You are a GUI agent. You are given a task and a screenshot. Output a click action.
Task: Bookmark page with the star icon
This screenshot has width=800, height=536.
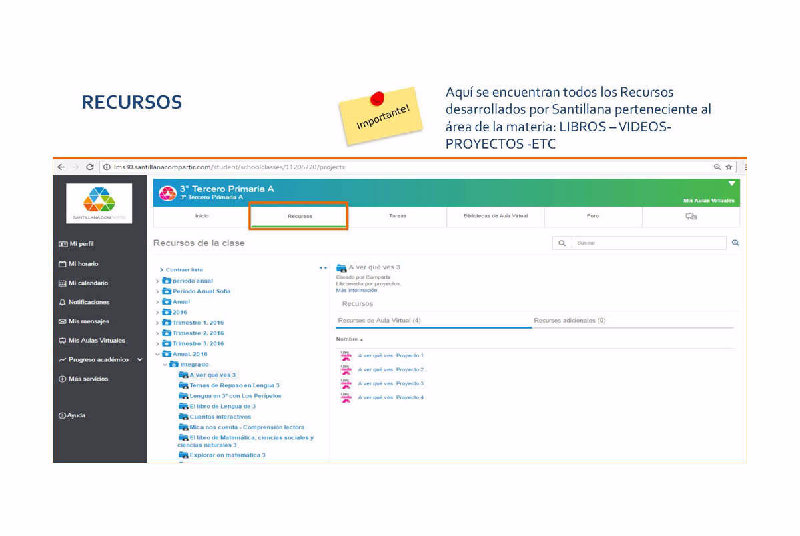(729, 167)
